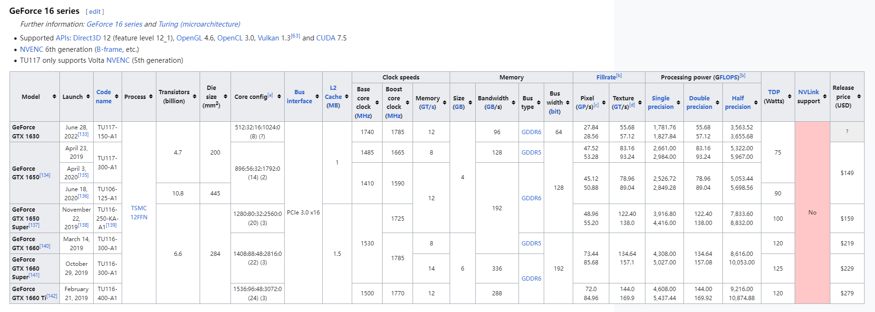Image resolution: width=875 pixels, height=312 pixels.
Task: Follow the Bus interface header link
Action: tap(299, 97)
